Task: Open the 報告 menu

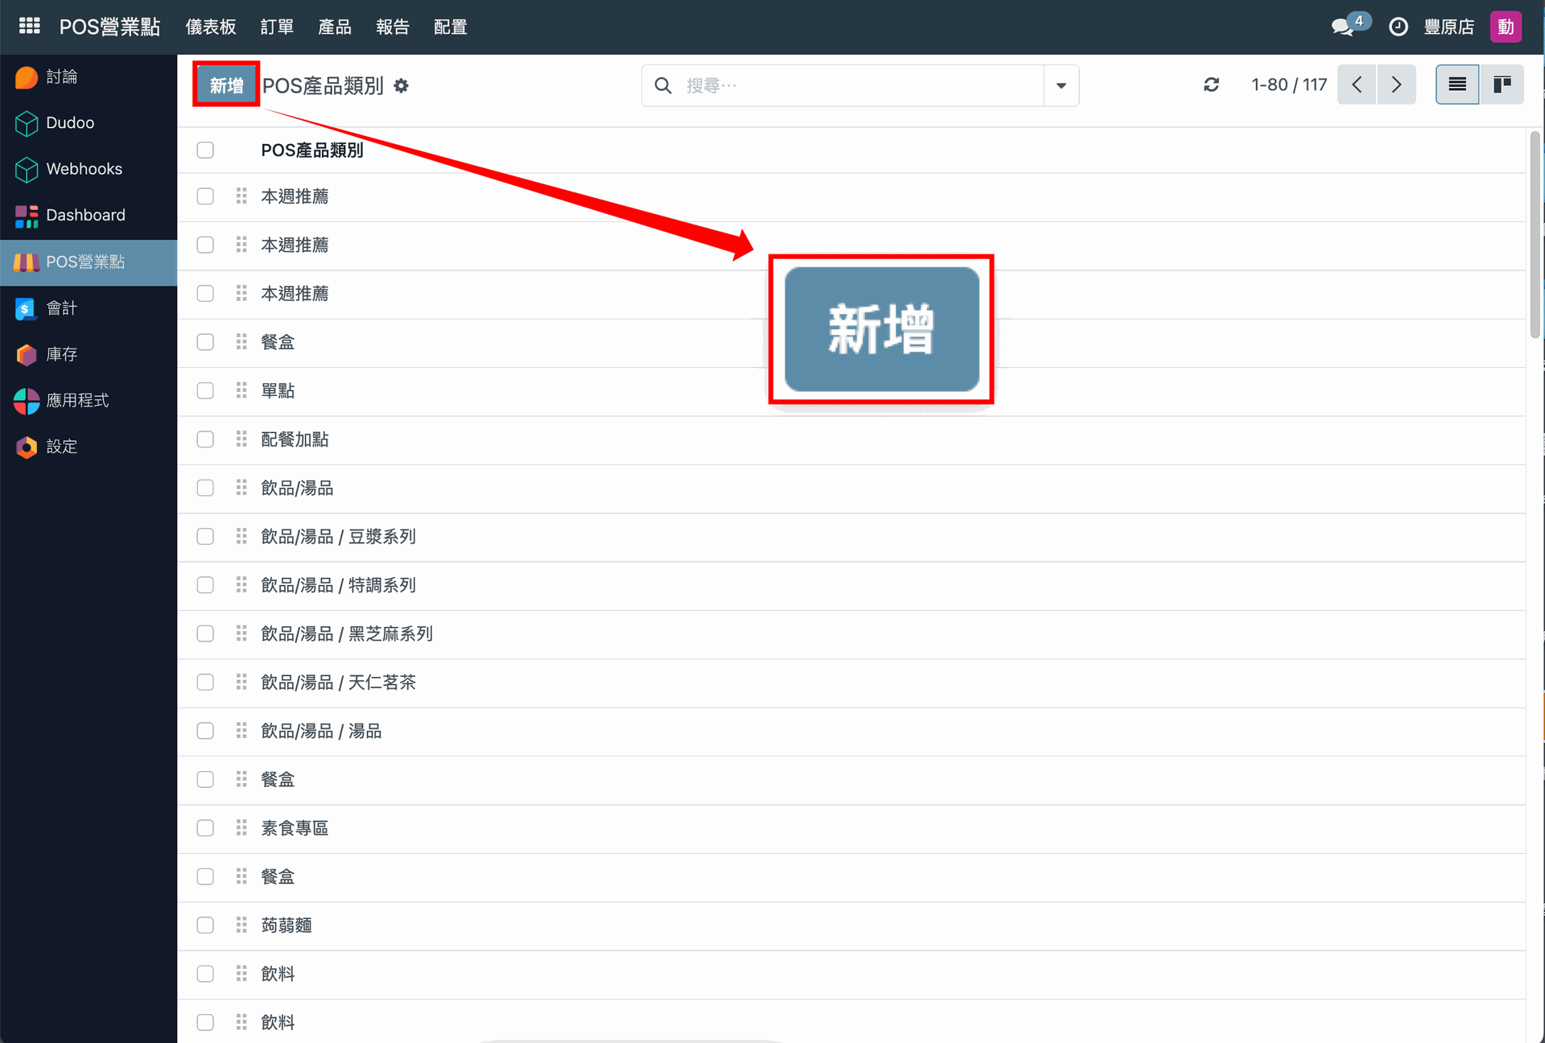Action: pyautogui.click(x=393, y=27)
